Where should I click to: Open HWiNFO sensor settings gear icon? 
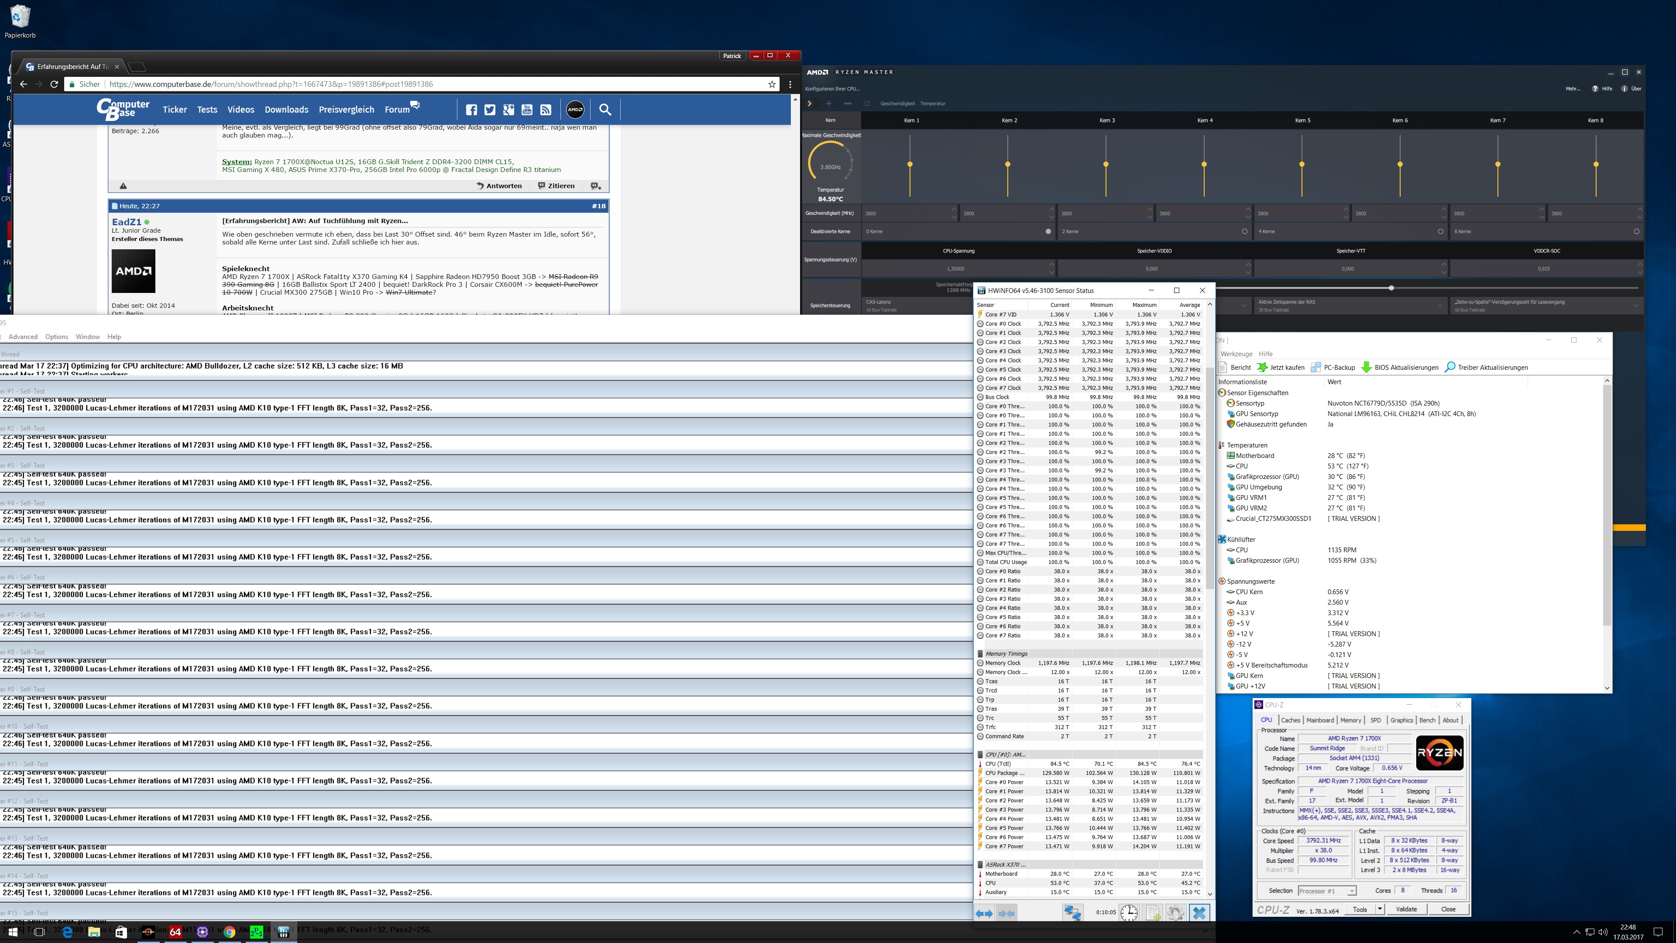(1175, 913)
